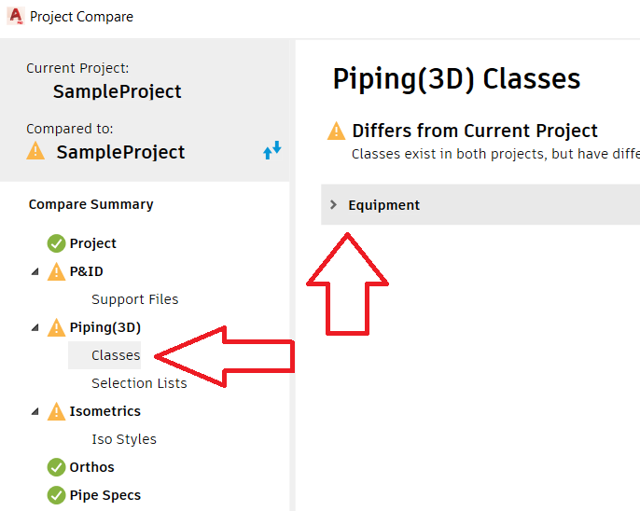The image size is (640, 511).
Task: Click the warning icon beside compared SampleProject
Action: (35, 151)
